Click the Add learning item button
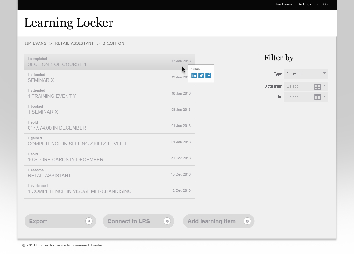 (212, 221)
